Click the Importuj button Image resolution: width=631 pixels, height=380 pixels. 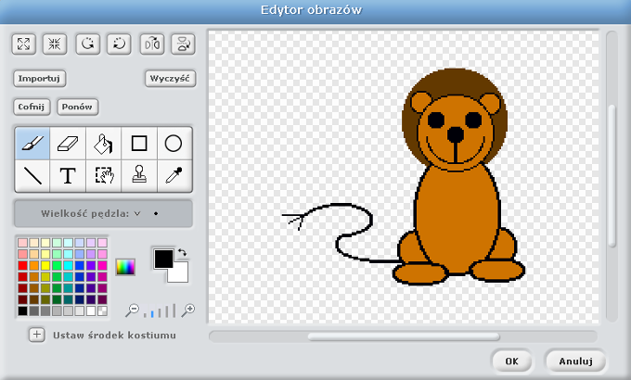[39, 79]
